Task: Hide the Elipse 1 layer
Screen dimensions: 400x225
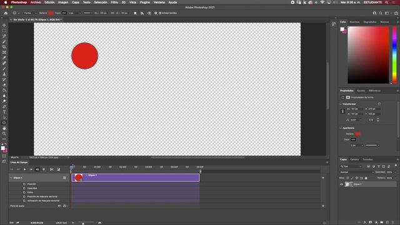Action: coord(342,184)
